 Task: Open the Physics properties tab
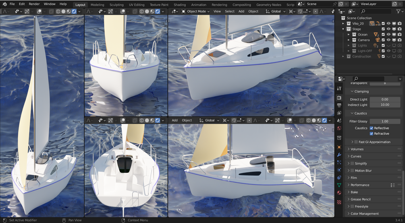339,170
